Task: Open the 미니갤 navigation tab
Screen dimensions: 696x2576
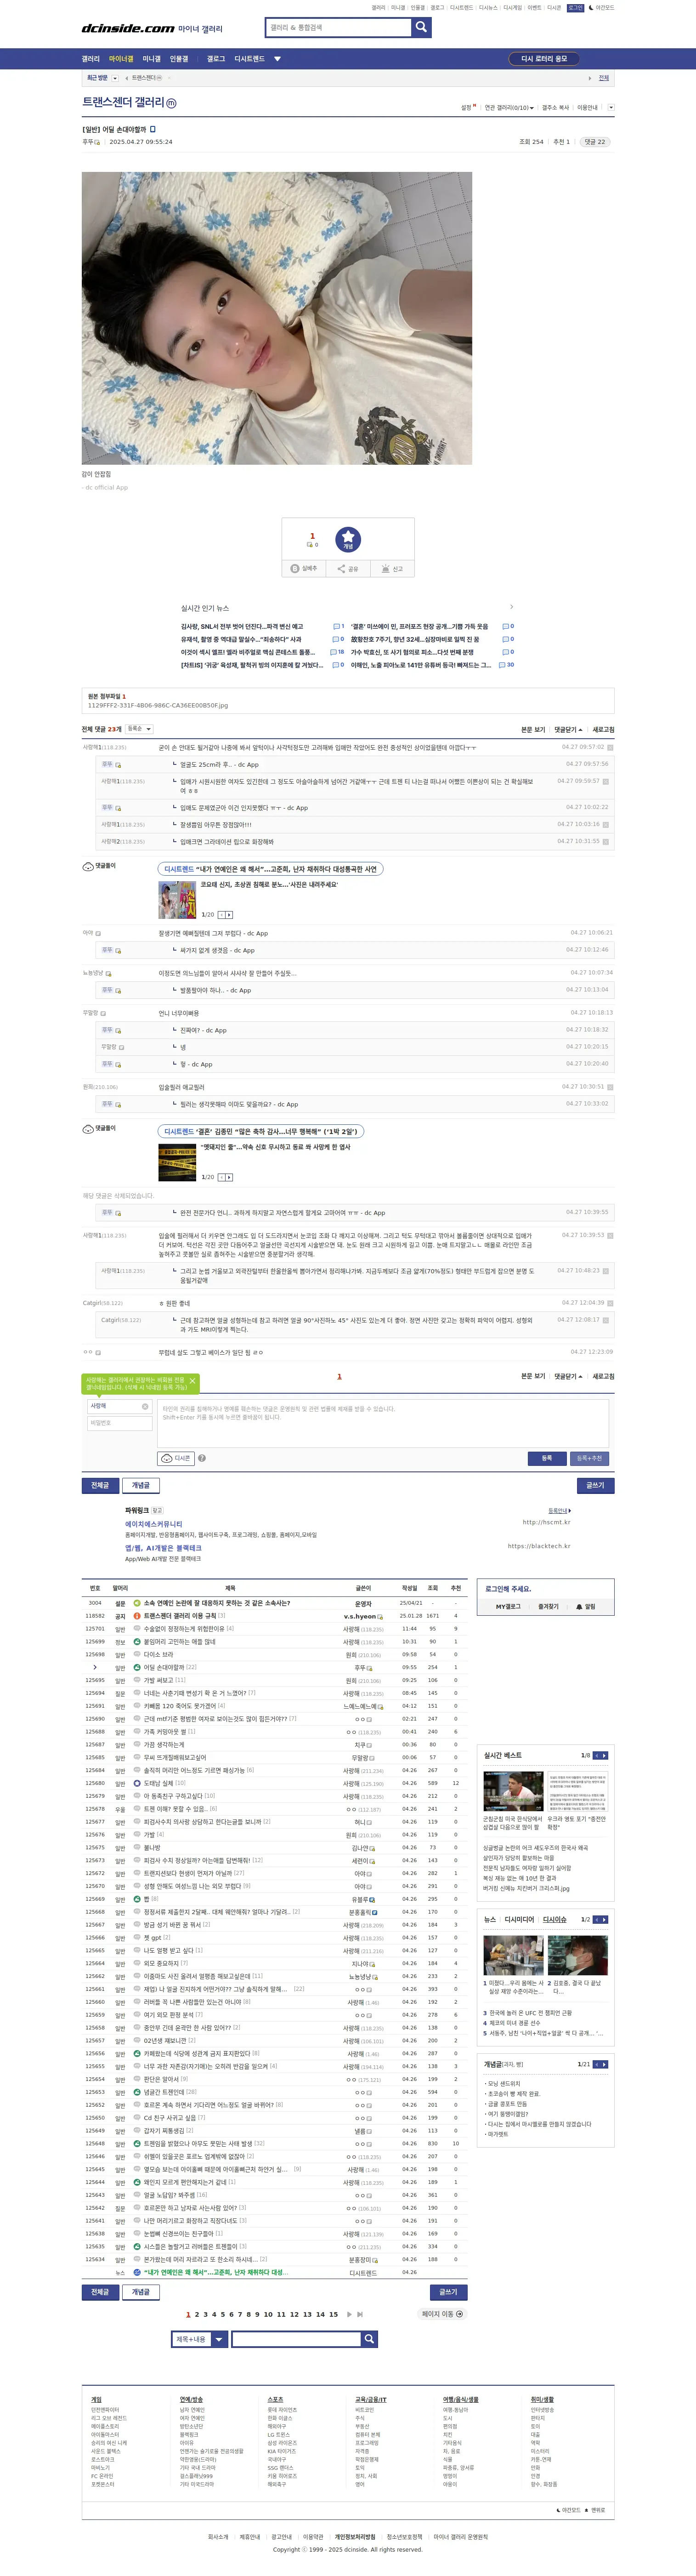Action: [x=151, y=59]
